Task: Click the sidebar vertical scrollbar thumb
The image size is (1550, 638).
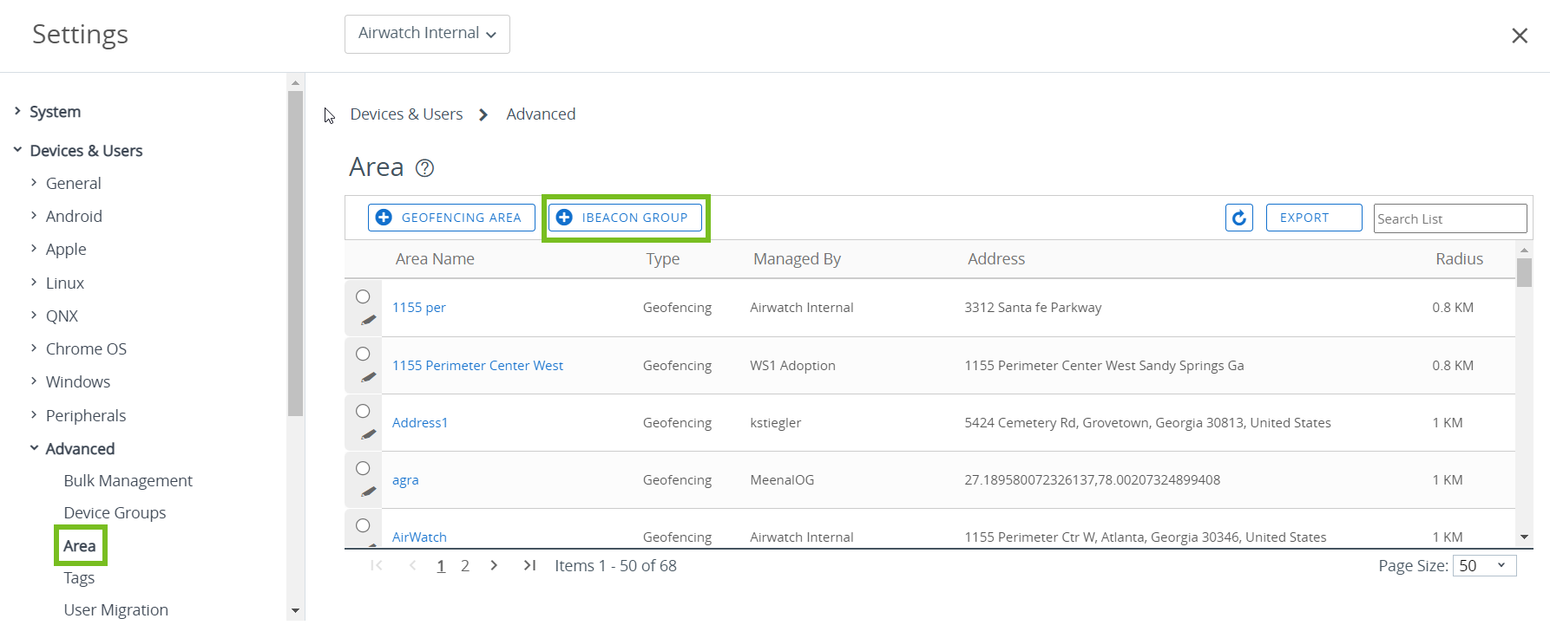Action: click(295, 253)
